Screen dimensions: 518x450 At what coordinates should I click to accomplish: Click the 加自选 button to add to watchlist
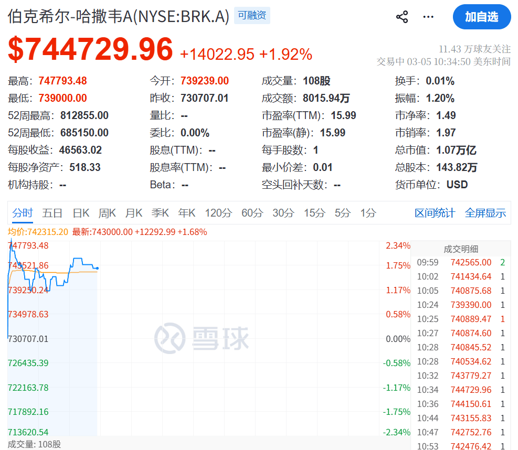(481, 16)
